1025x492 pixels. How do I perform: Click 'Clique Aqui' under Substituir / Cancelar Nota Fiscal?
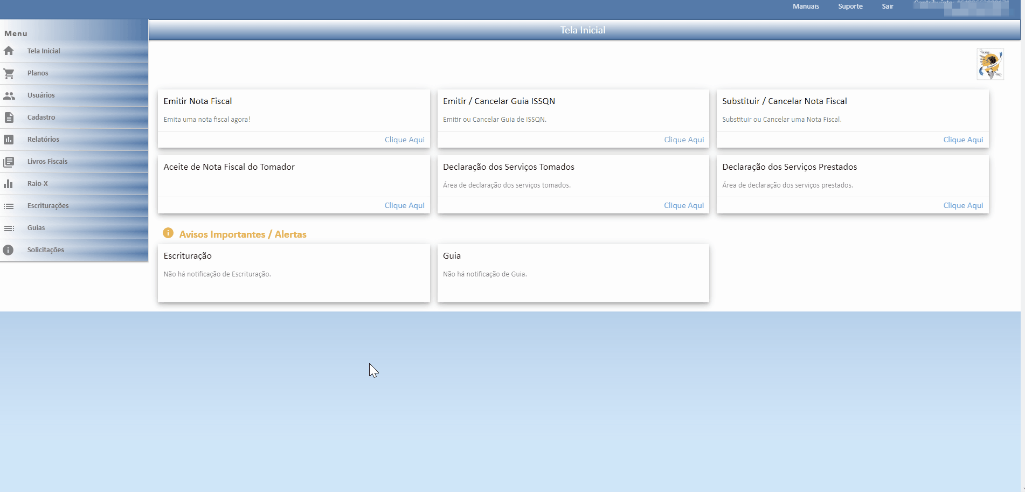[962, 140]
